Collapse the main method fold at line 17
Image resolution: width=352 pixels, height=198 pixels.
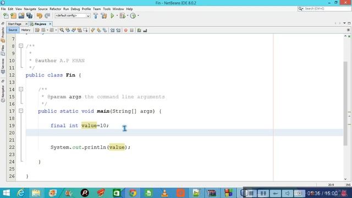point(21,111)
